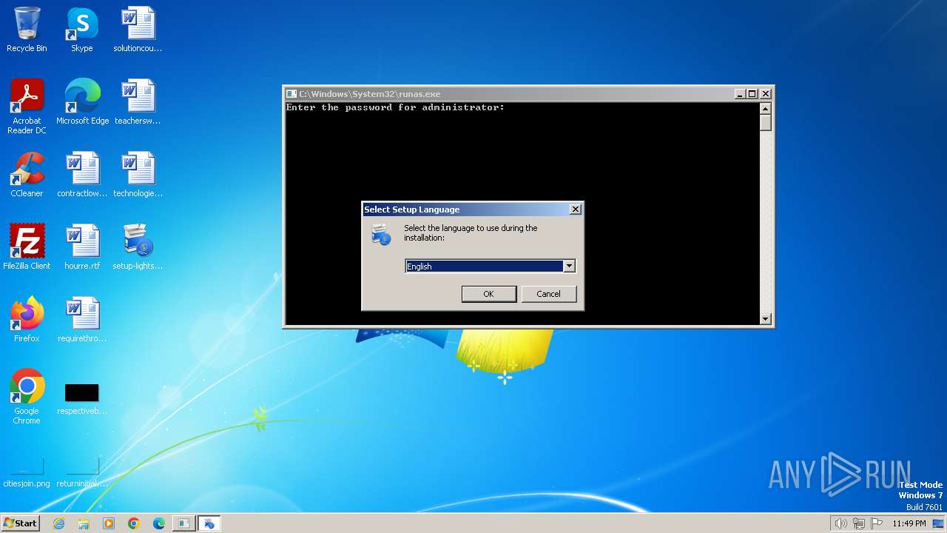This screenshot has height=533, width=947.
Task: Cancel the Select Setup Language dialog
Action: [548, 294]
